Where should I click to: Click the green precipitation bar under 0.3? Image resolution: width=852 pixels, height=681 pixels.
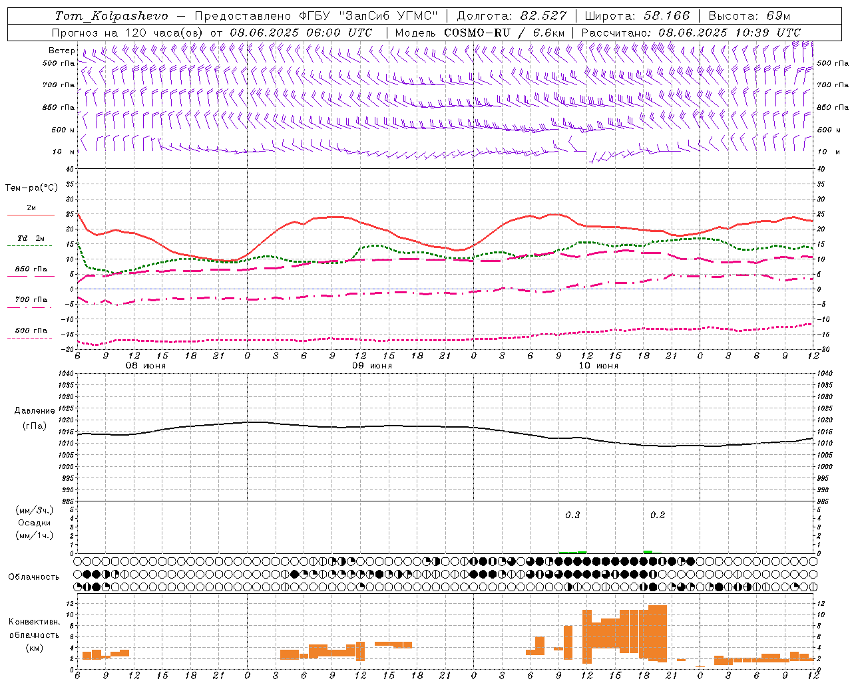pos(572,552)
